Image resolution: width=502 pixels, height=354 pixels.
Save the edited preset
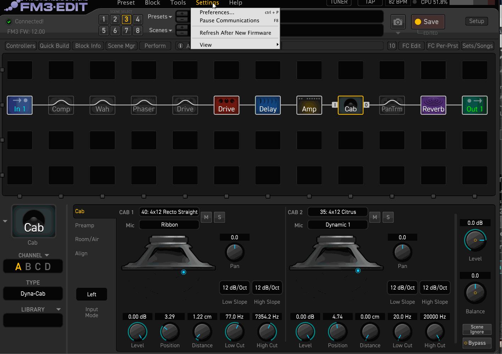(428, 22)
